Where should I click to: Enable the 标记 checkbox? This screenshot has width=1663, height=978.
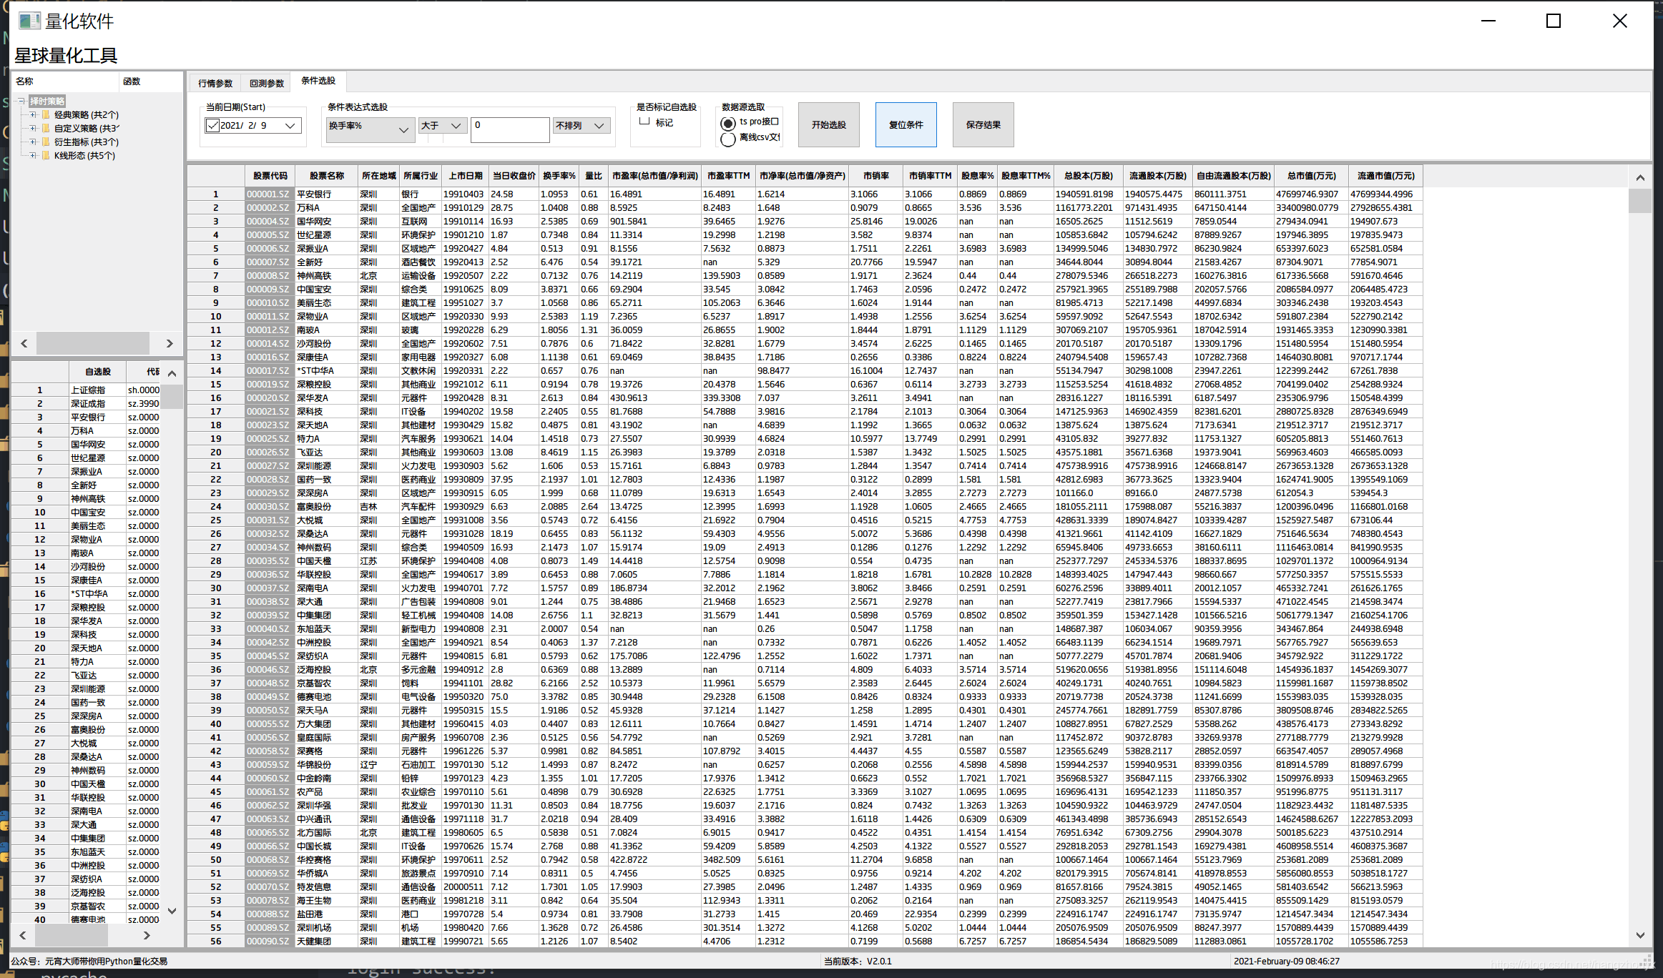(x=644, y=122)
